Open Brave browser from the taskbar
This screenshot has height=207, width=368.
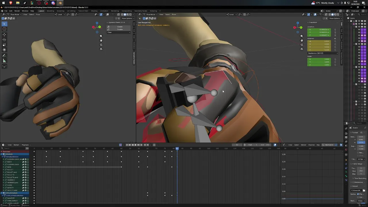point(11,3)
